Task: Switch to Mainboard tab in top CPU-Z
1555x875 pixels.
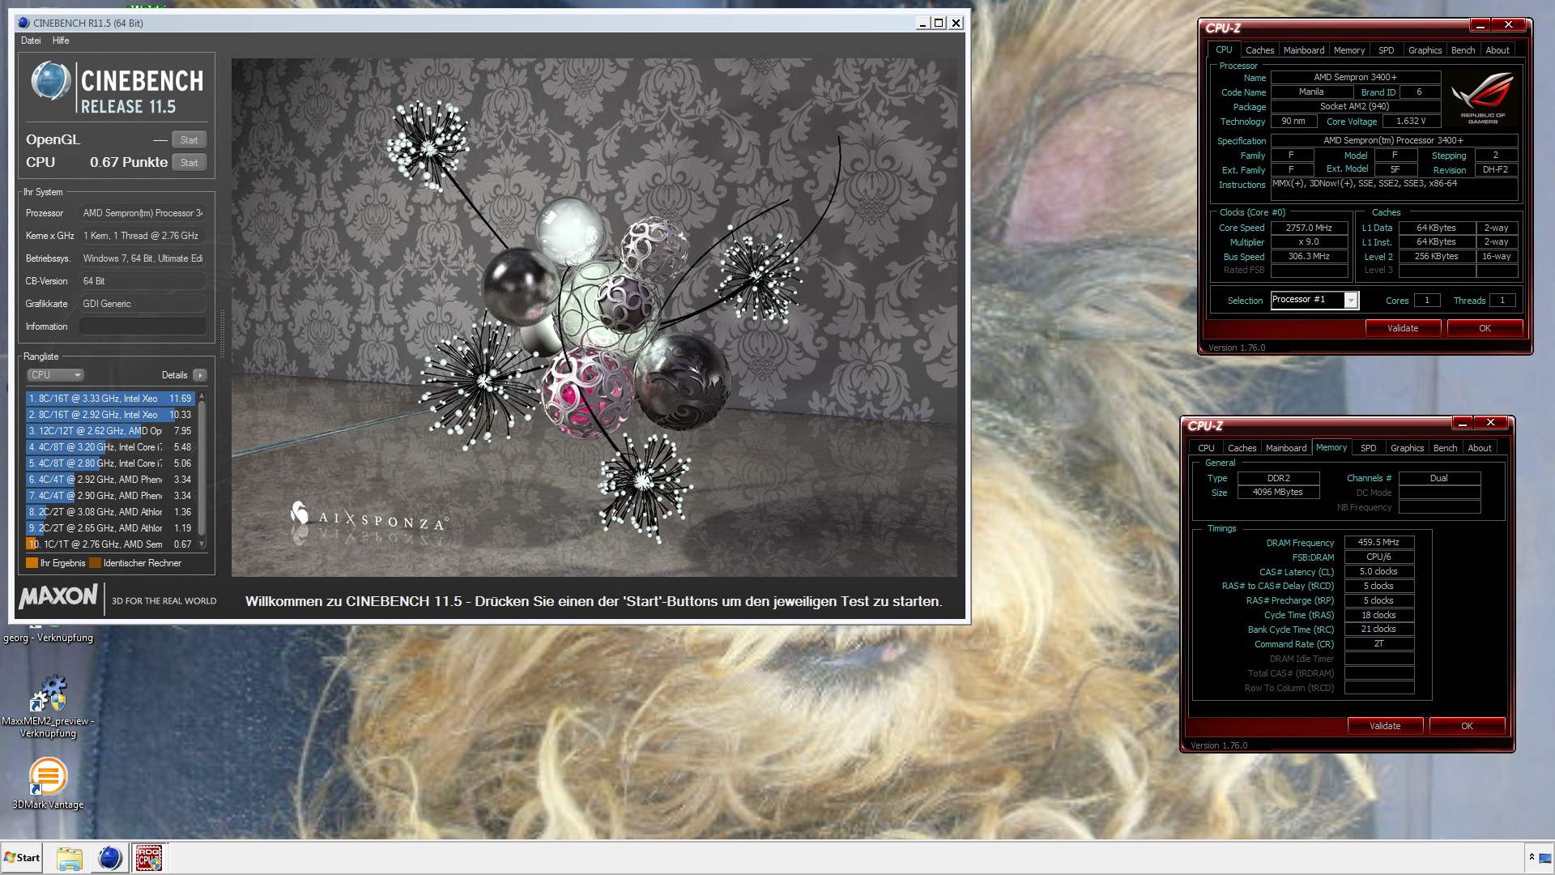Action: [1304, 50]
